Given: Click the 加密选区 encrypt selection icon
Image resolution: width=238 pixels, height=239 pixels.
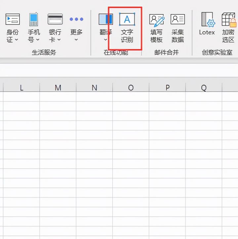Looking at the screenshot, I should pyautogui.click(x=229, y=20).
